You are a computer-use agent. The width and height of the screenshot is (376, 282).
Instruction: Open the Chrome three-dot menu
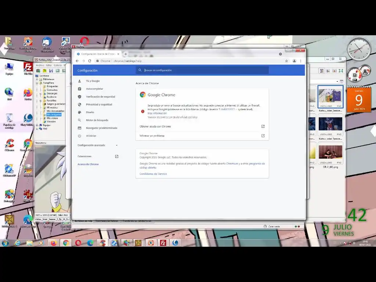pyautogui.click(x=301, y=61)
